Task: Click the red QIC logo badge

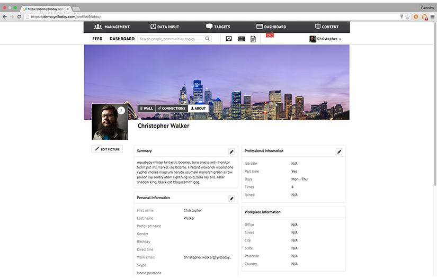Action: coord(270,35)
